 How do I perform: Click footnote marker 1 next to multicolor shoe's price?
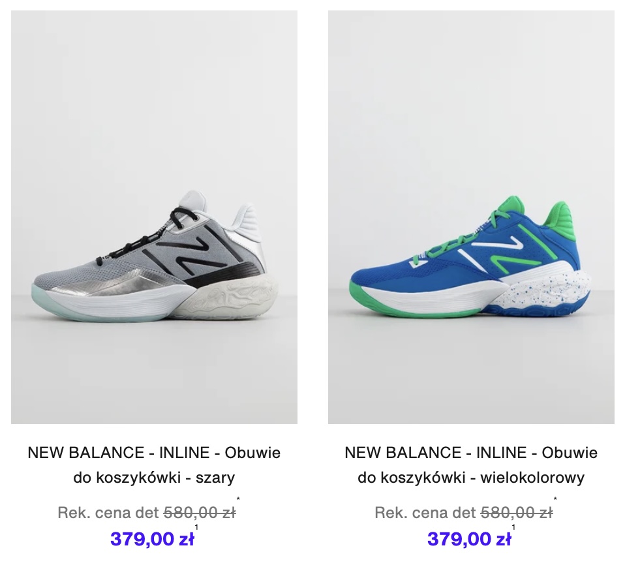tap(513, 527)
